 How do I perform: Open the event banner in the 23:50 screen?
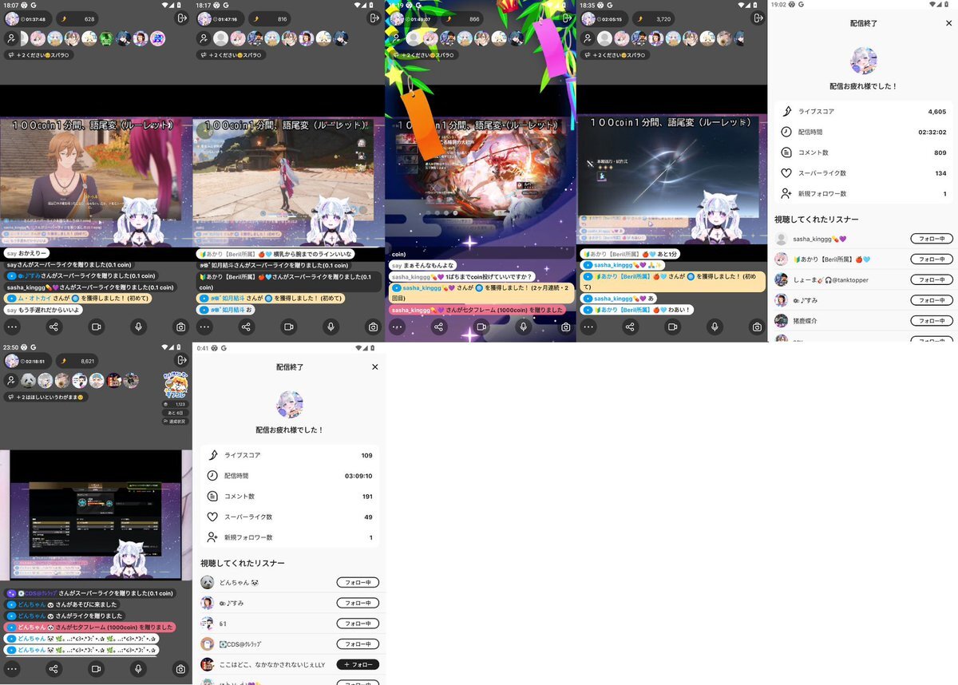[176, 386]
